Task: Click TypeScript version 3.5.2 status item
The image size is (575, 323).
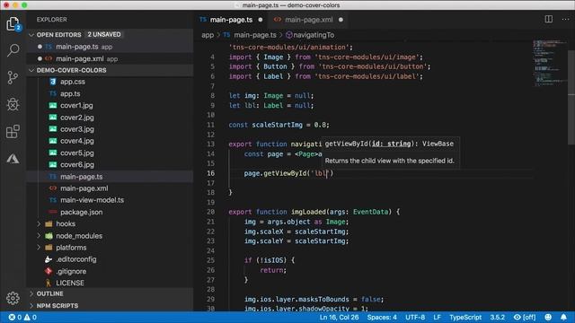Action: point(497,317)
